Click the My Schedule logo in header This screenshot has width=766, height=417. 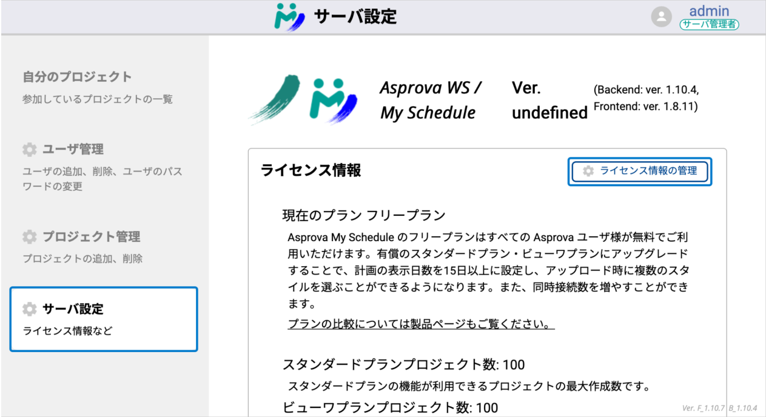pos(289,17)
